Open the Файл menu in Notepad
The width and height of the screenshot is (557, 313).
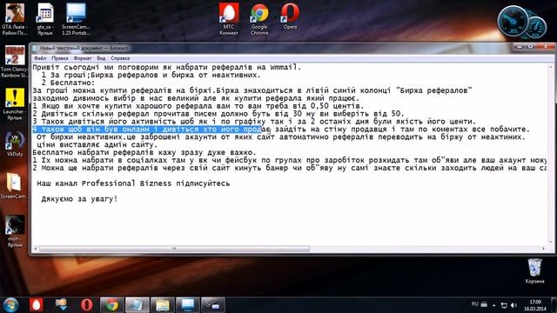(40, 58)
